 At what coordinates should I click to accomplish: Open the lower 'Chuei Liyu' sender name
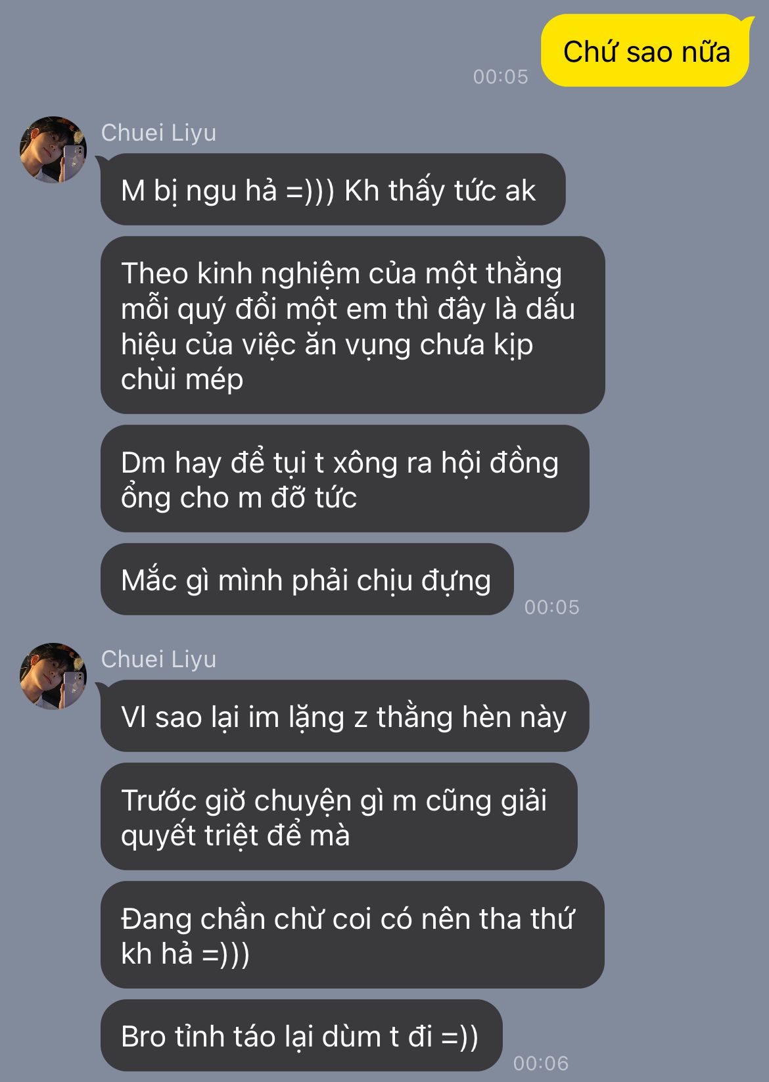click(158, 659)
